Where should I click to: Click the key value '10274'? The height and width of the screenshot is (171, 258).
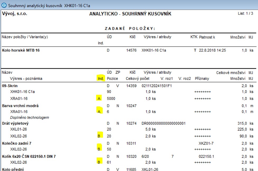click(x=131, y=124)
